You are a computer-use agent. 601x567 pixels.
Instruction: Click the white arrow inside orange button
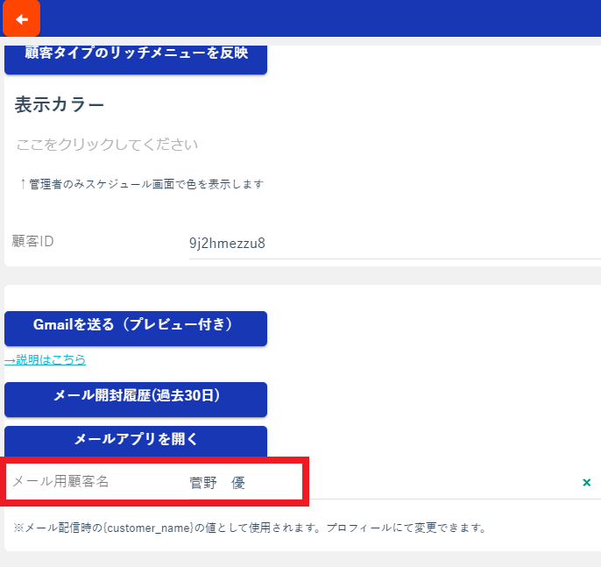(22, 19)
